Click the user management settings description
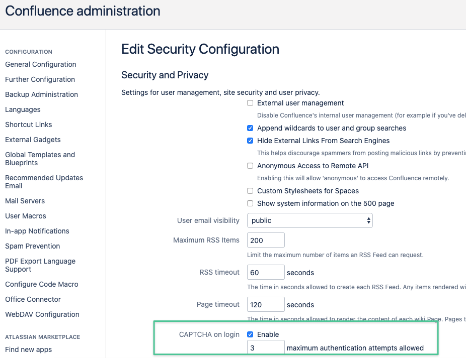 pos(220,92)
